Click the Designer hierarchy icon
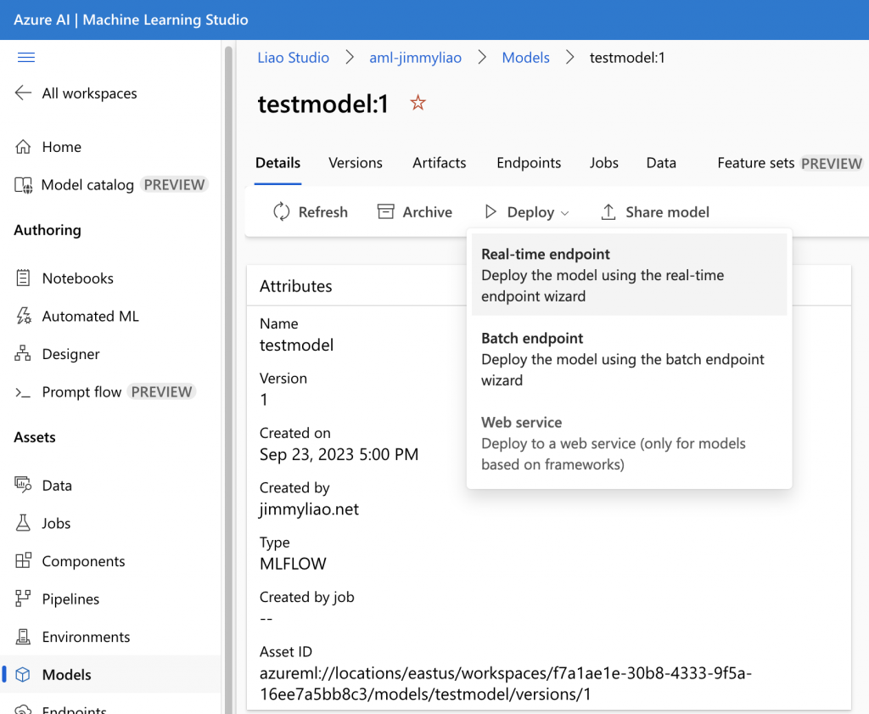Screen dimensions: 869x714 pos(23,354)
